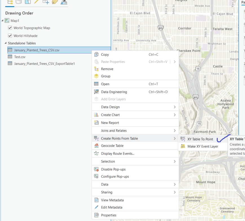Screen dimensions: 245x221
Task: Collapse the Standalone Tables group
Action: click(x=5, y=43)
